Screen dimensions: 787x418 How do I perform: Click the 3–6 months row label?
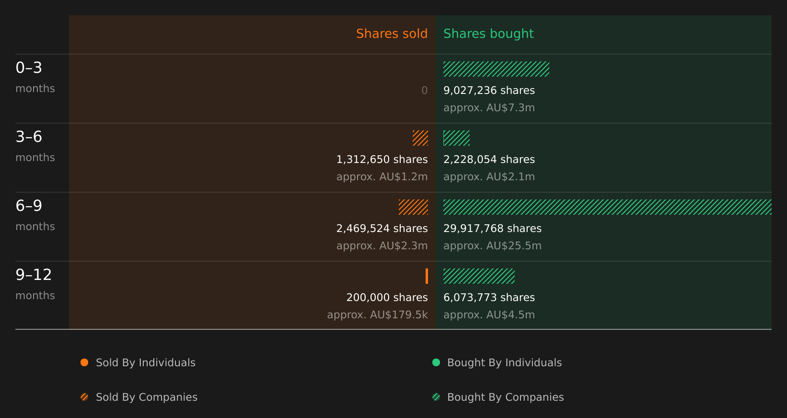35,147
